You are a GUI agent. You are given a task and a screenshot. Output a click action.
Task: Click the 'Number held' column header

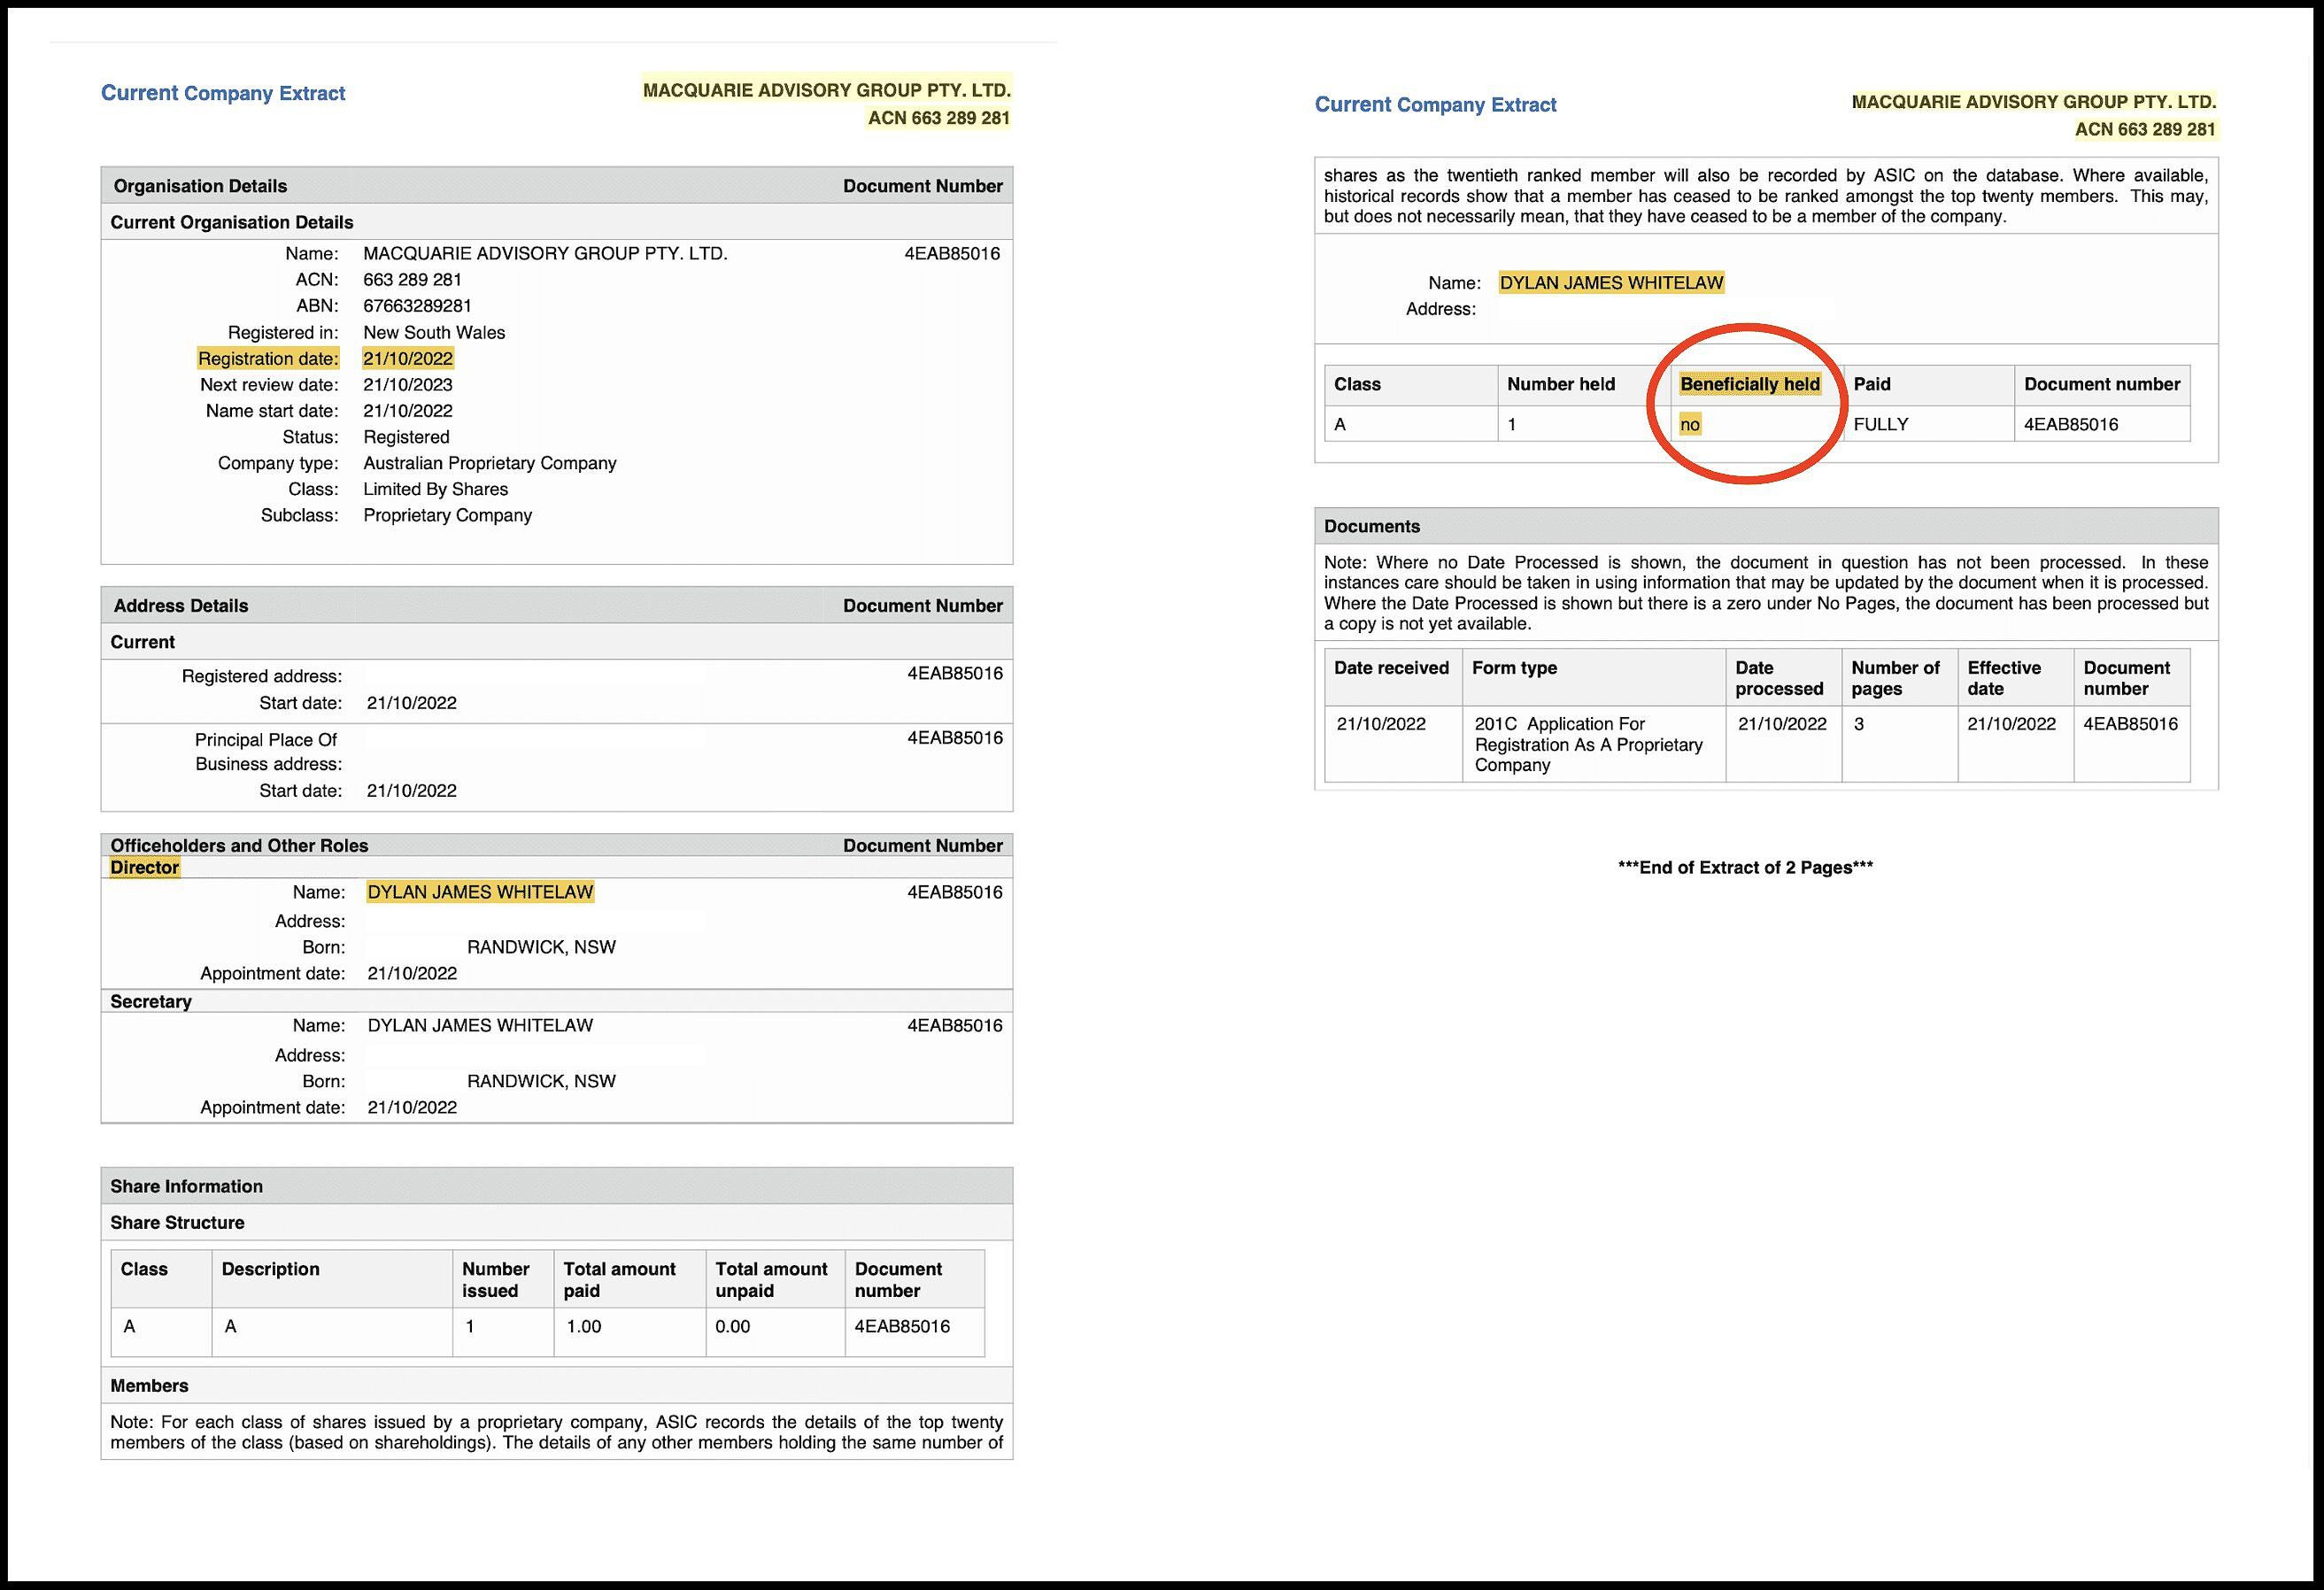(1561, 384)
